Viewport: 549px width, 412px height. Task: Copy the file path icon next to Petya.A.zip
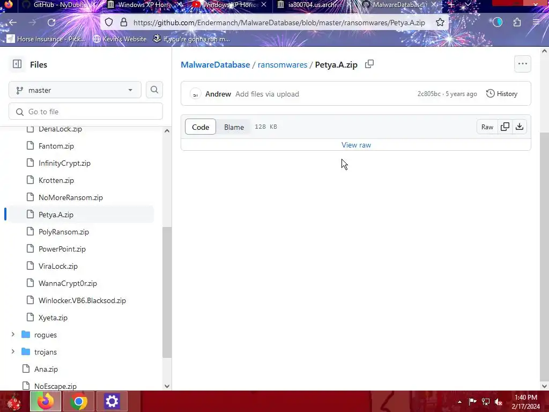coord(369,64)
